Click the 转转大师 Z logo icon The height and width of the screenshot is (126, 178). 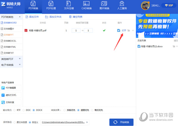[3, 4]
